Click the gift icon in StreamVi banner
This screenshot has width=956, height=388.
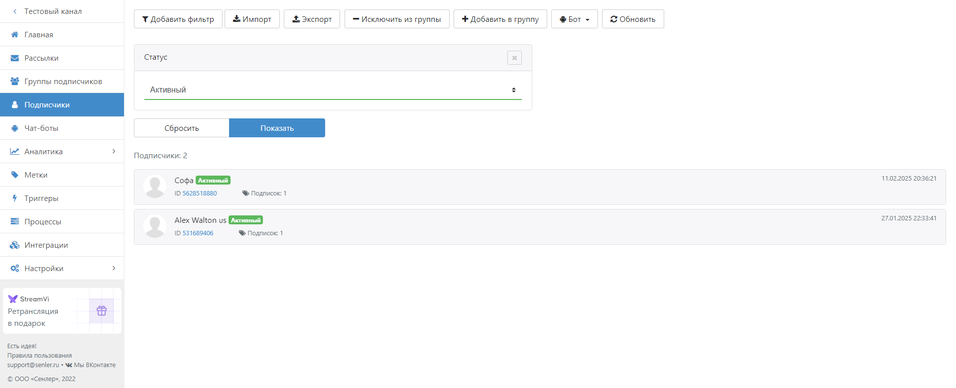pos(102,311)
